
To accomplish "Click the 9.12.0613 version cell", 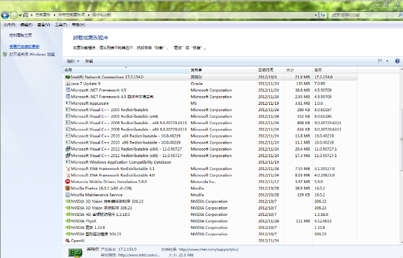I will [323, 221].
